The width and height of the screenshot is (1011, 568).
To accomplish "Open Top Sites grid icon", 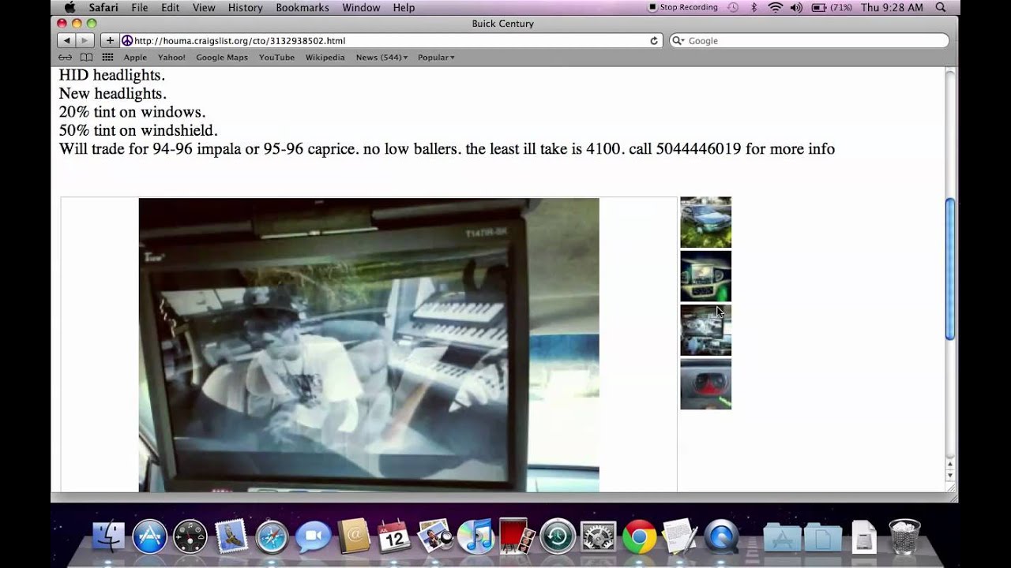I will 107,58.
